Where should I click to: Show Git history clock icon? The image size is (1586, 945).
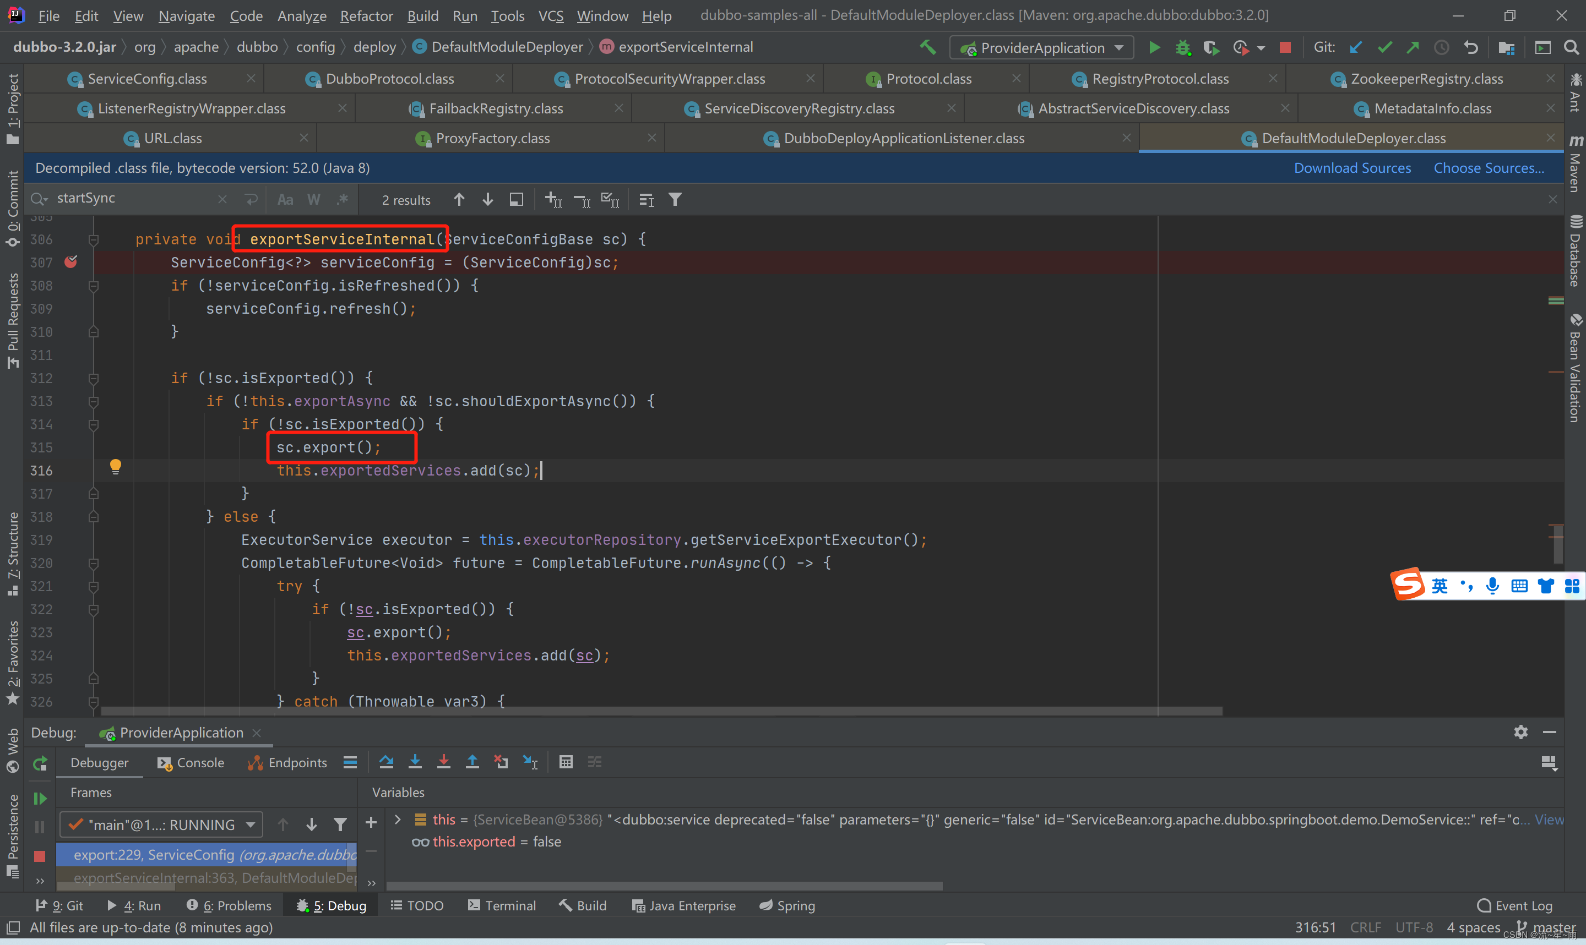click(1441, 48)
